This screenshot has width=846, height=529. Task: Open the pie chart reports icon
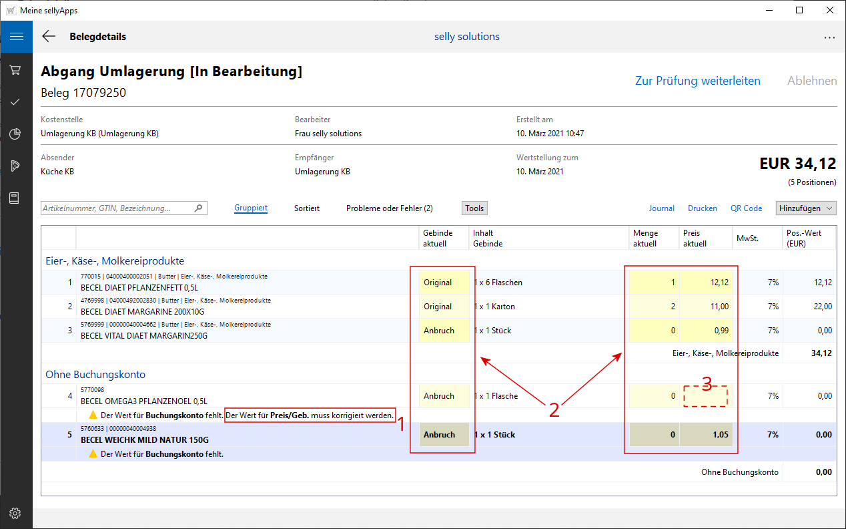click(x=16, y=134)
